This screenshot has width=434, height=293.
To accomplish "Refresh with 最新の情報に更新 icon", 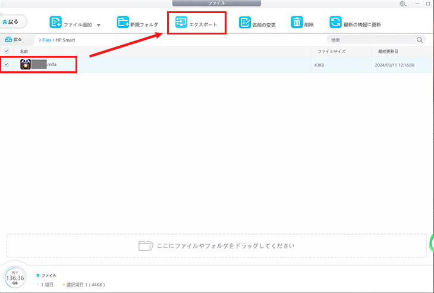I will coord(335,23).
